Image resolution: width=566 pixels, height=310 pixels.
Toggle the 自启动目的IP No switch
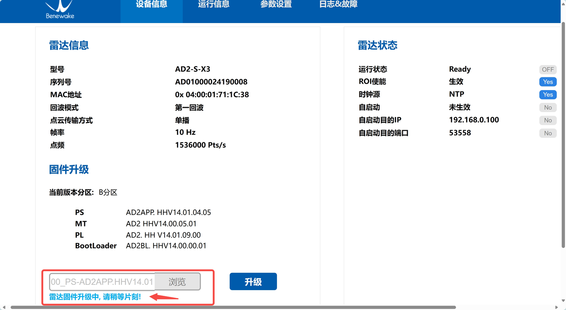click(548, 120)
